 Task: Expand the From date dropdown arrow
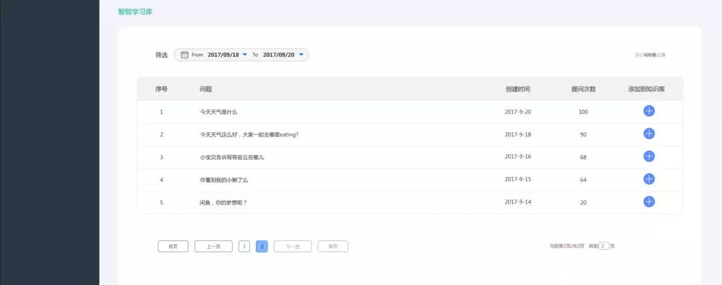(245, 55)
